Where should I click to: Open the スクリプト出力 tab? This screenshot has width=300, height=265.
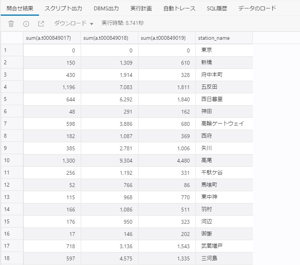(x=63, y=8)
